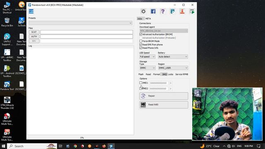Open Pandora Tool desktop shortcut
265x149 pixels.
pyautogui.click(x=7, y=86)
